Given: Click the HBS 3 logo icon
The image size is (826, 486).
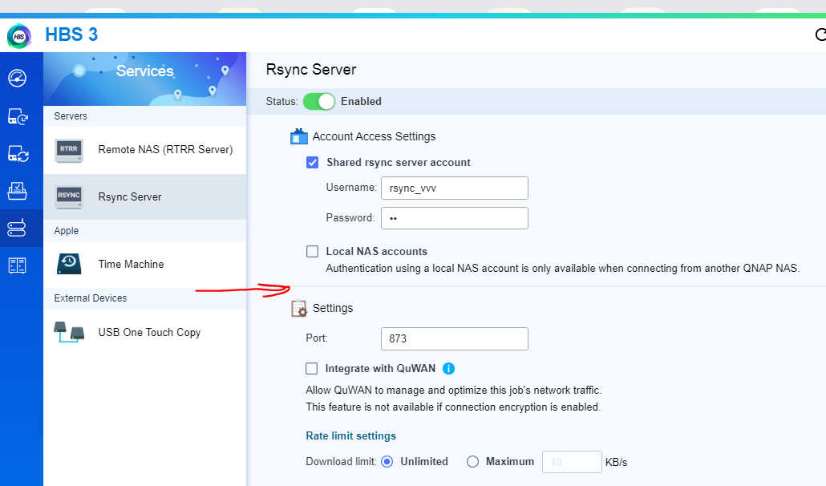Looking at the screenshot, I should [x=19, y=35].
